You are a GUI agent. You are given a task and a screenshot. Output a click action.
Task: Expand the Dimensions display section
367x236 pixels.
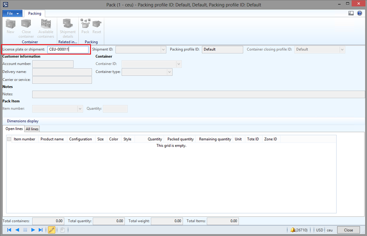[23, 121]
